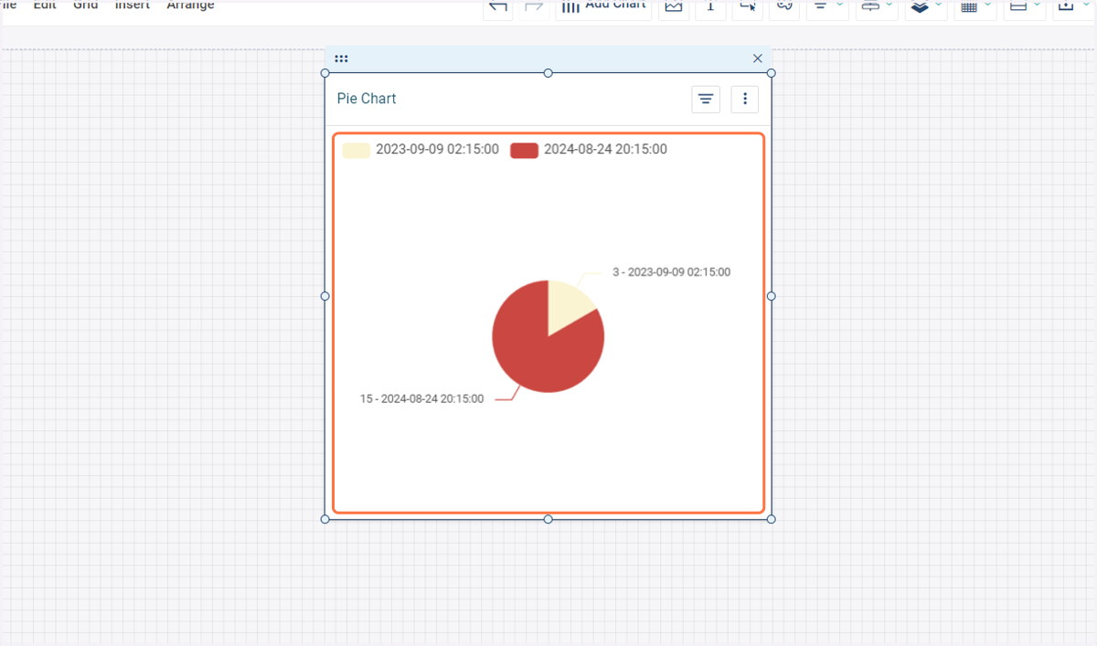Image resolution: width=1097 pixels, height=646 pixels.
Task: Toggle red legend swatch for 2024-08-24
Action: click(524, 150)
